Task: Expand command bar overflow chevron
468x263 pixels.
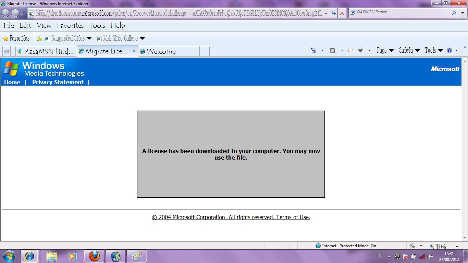Action: pyautogui.click(x=465, y=47)
